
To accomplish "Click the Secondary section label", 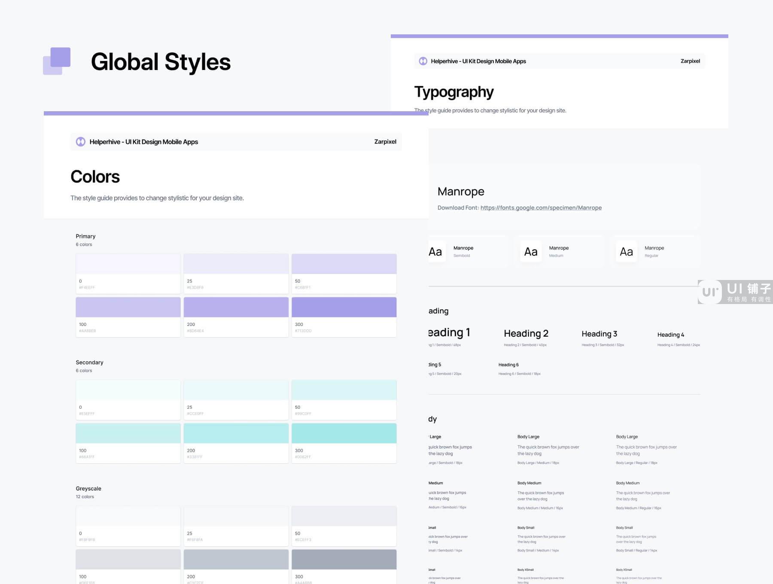I will (x=89, y=362).
